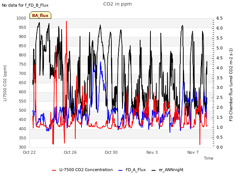Toggle the LI-7500 CO2 Concentration legend entry
This screenshot has width=236, height=177.
82,170
